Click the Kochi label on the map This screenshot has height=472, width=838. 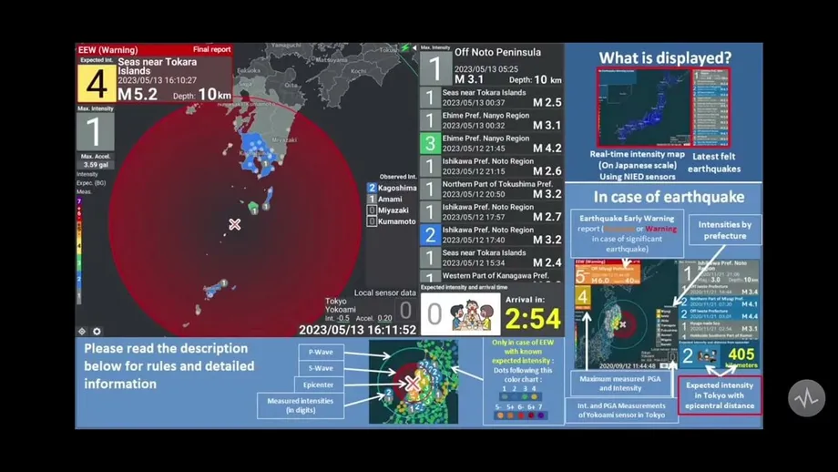coord(358,70)
